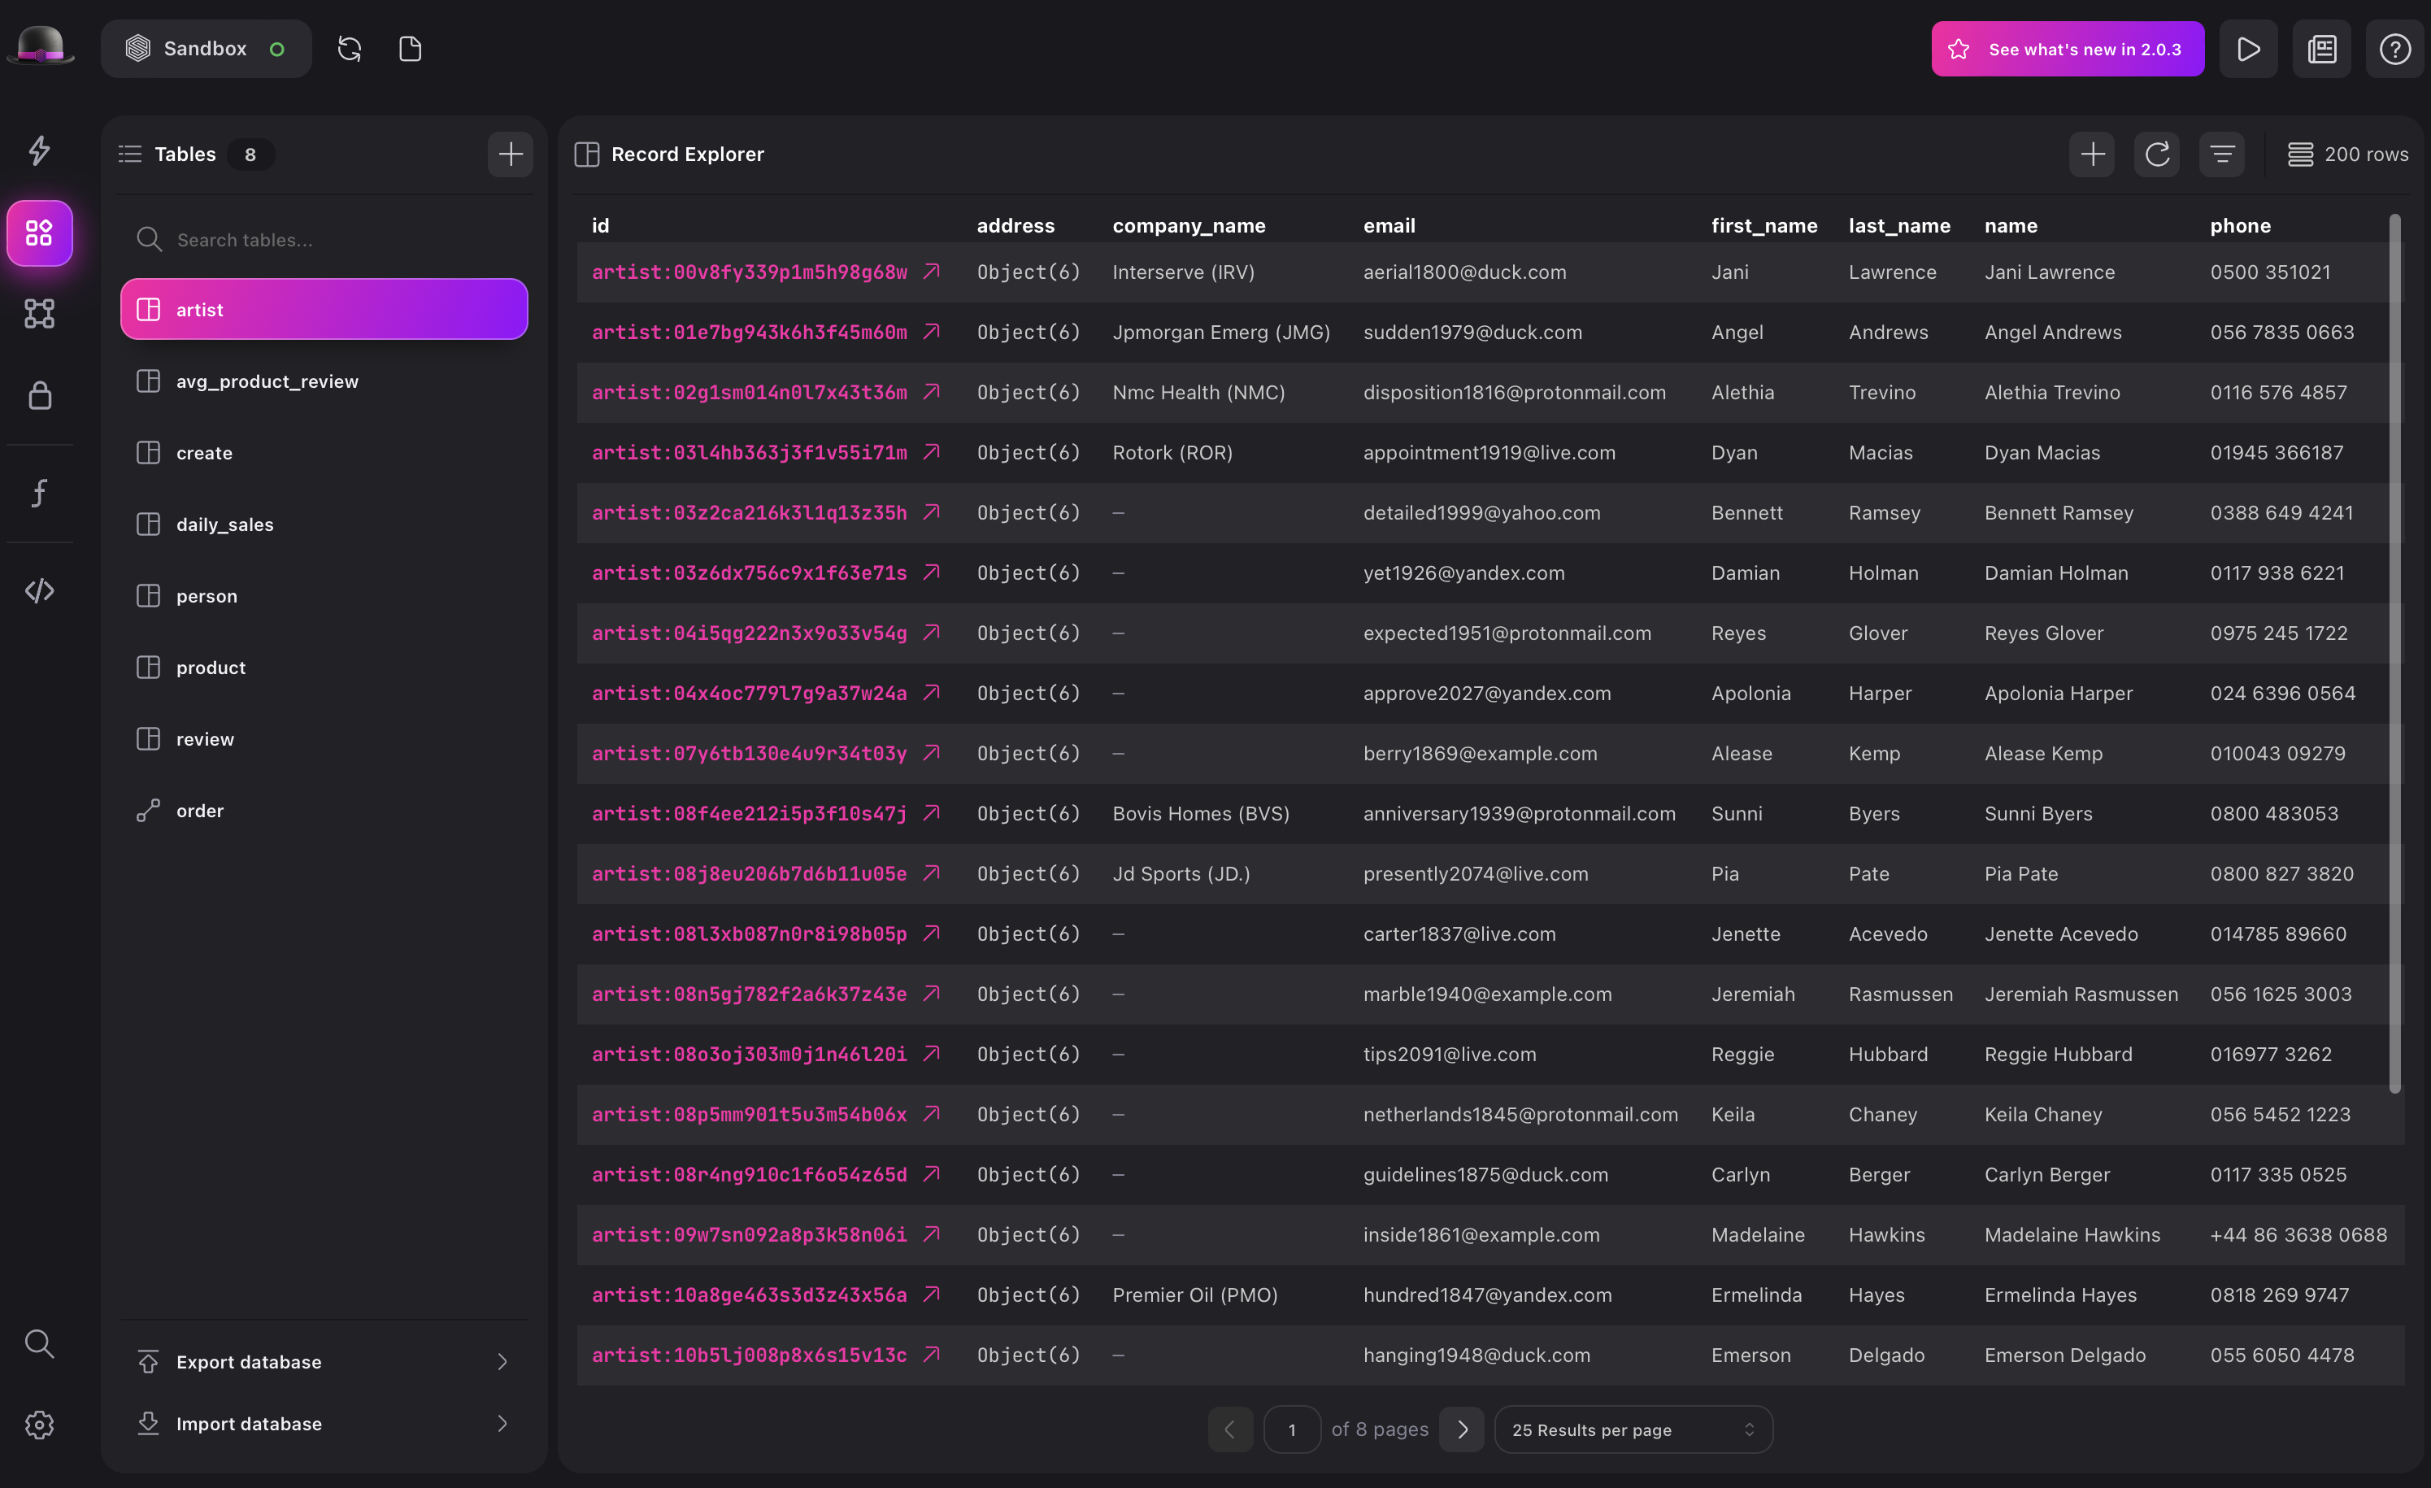Click the address Object(6) cell for Angel Andrews
Screen dimensions: 2431x1488
(x=1028, y=332)
